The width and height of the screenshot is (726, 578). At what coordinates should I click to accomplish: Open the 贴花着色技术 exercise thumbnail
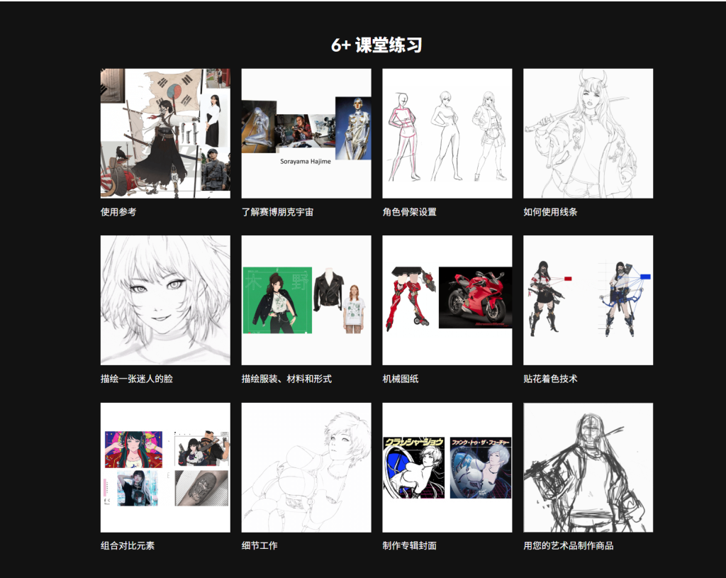click(588, 300)
